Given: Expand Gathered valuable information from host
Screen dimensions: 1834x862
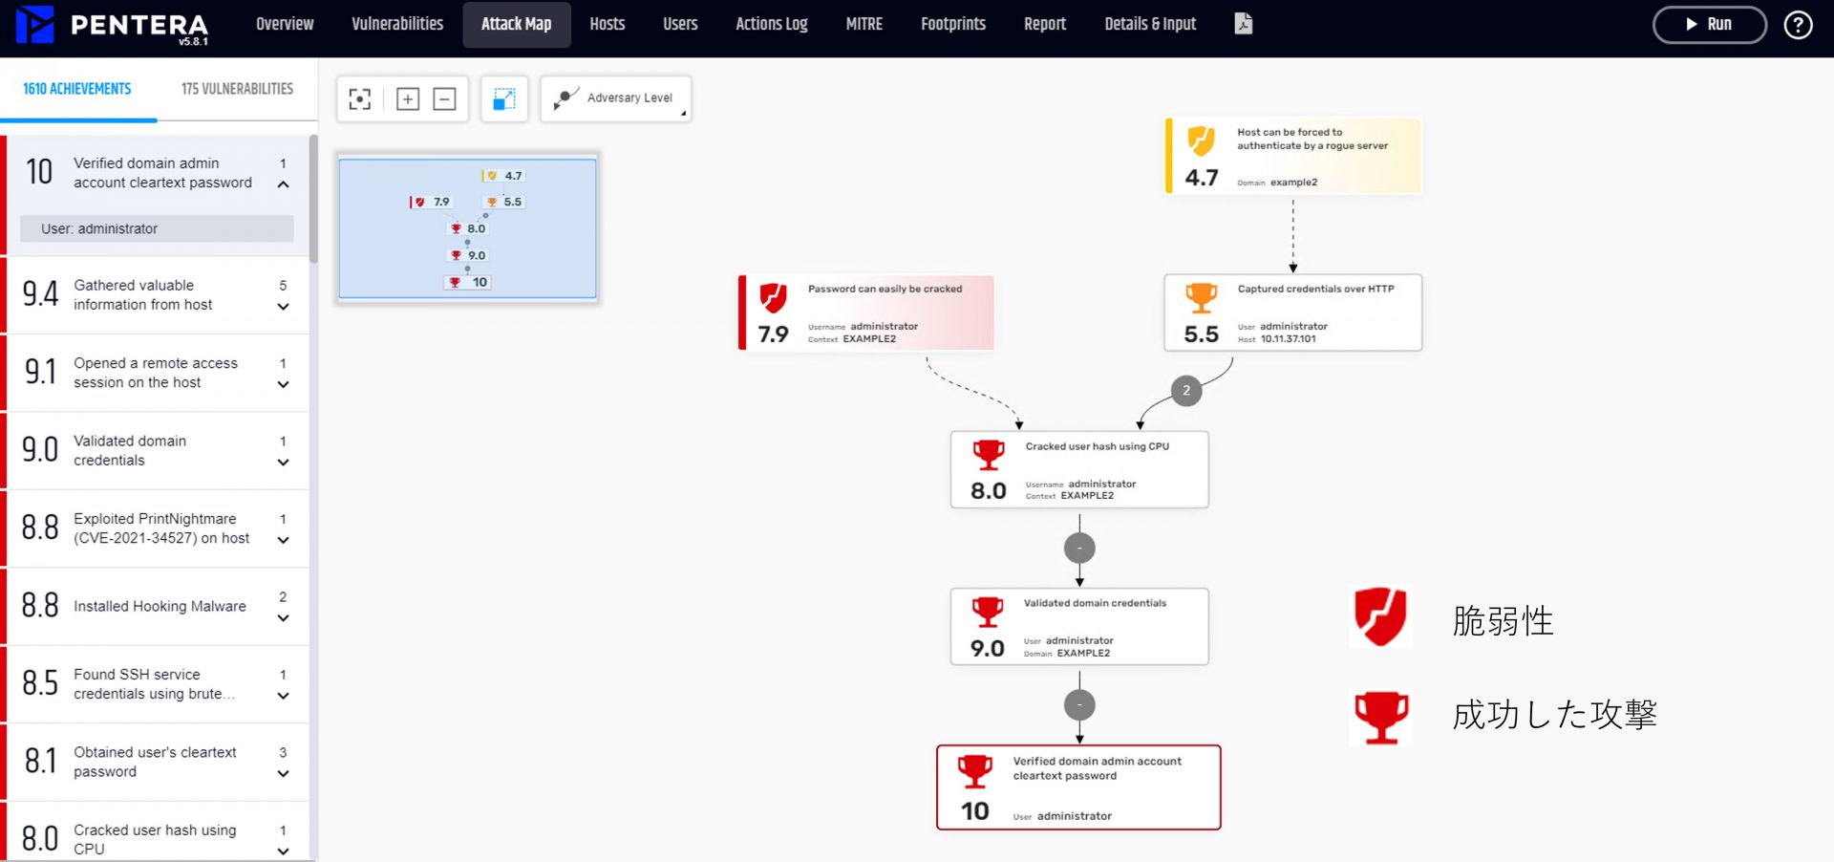Looking at the screenshot, I should [283, 307].
